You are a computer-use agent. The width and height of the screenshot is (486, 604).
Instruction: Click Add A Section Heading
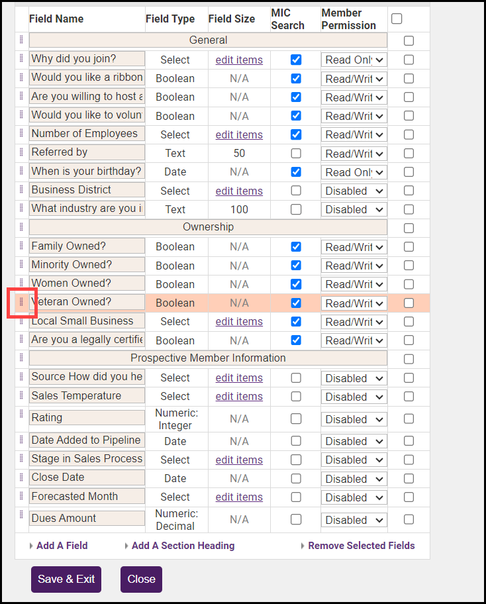point(183,546)
